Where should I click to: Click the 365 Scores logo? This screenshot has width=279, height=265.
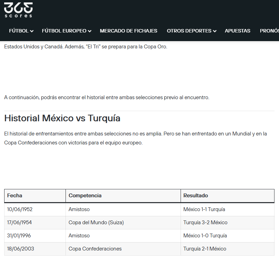pos(18,10)
